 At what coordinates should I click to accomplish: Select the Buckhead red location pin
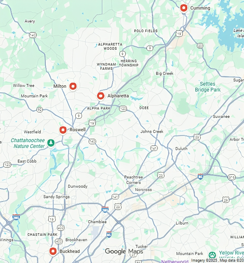coord(53,251)
